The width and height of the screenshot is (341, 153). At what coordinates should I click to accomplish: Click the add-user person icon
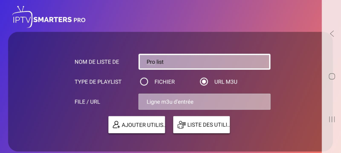116,124
